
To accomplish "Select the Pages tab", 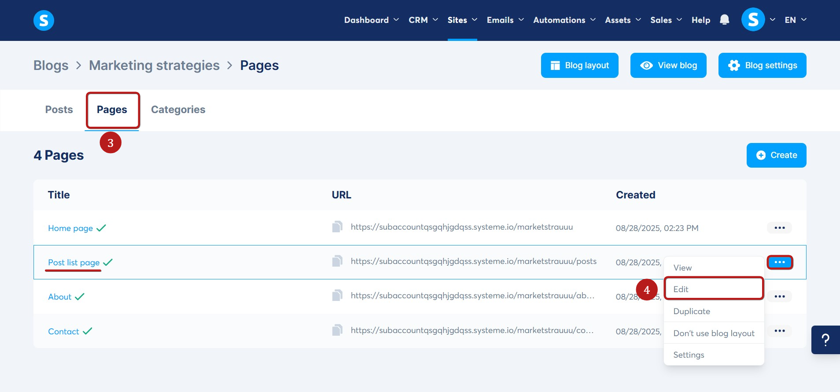I will point(112,110).
